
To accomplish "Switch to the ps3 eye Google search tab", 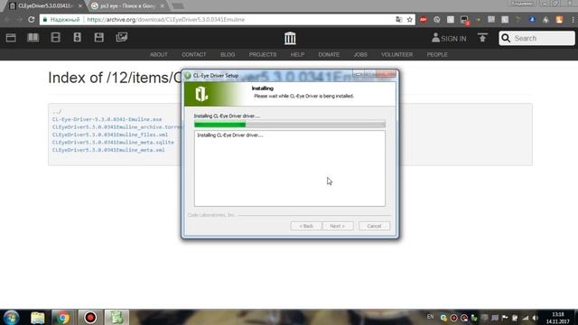I will pos(127,6).
